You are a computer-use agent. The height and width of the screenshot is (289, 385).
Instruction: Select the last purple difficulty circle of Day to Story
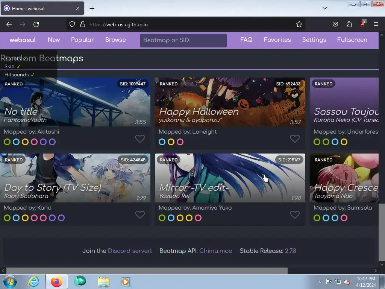[x=61, y=218]
